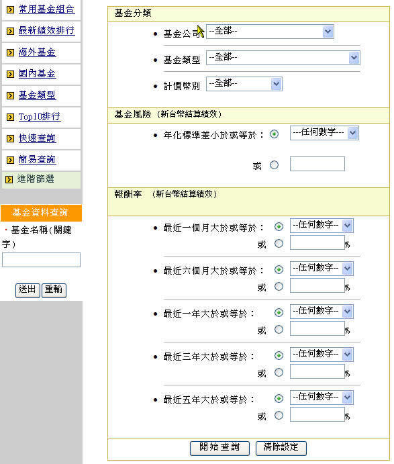Open 快速查詢 menu item

37,138
